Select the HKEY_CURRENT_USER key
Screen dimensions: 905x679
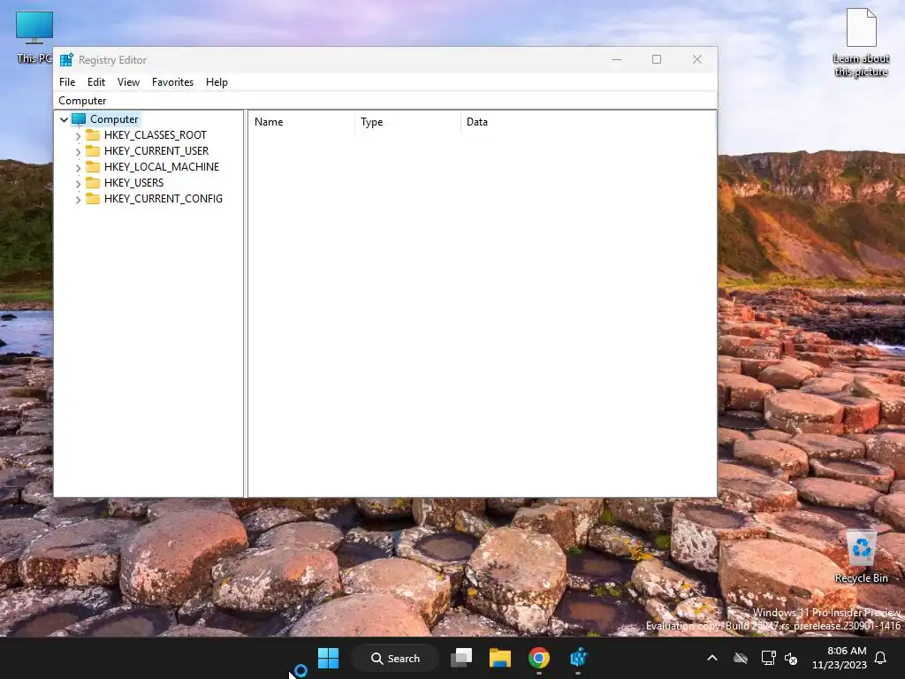pos(156,150)
